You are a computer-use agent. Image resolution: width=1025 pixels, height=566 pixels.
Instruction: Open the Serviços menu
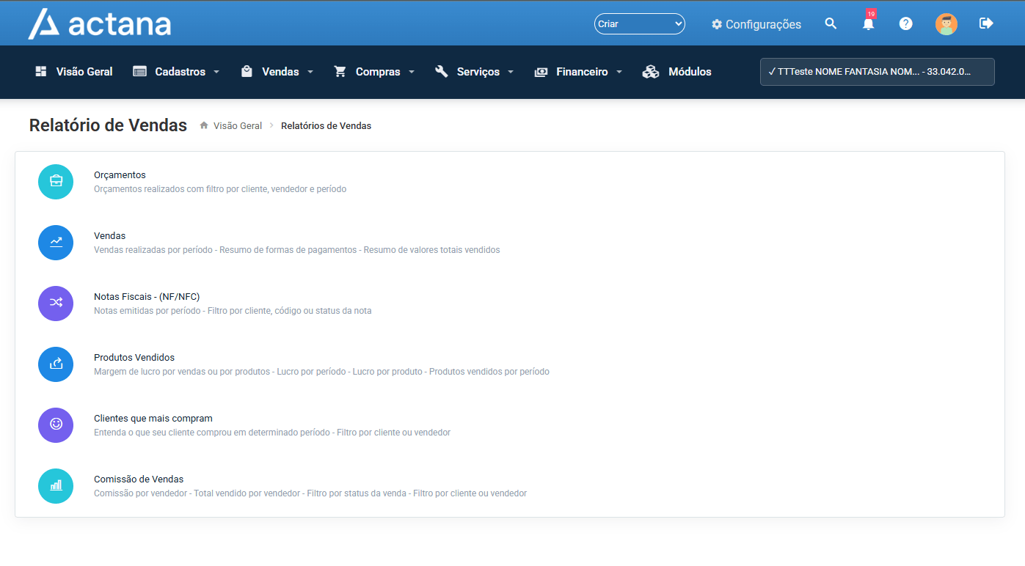474,72
